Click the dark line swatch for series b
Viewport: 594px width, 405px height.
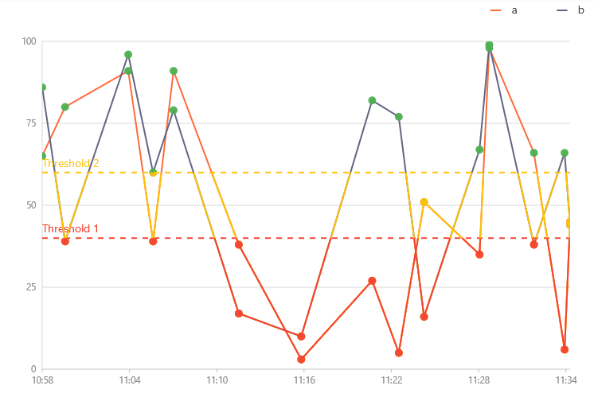pos(562,10)
